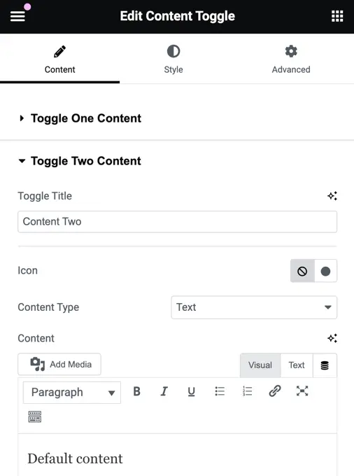Apply underline formatting in editor
This screenshot has width=354, height=476.
[192, 391]
